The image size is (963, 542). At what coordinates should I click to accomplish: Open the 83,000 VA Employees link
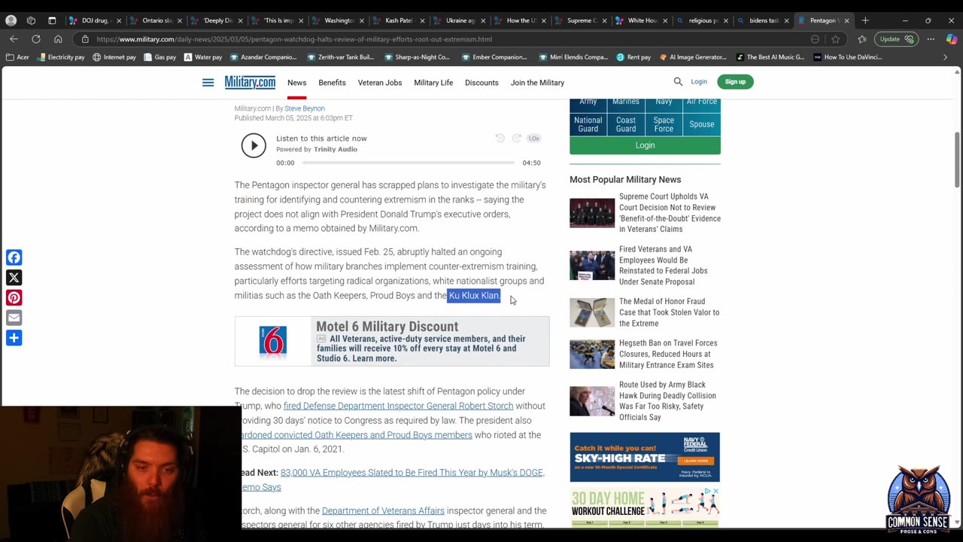412,473
